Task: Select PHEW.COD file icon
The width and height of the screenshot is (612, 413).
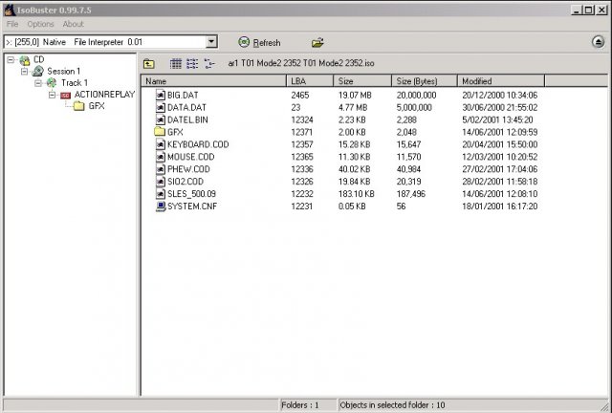Action: 161,169
